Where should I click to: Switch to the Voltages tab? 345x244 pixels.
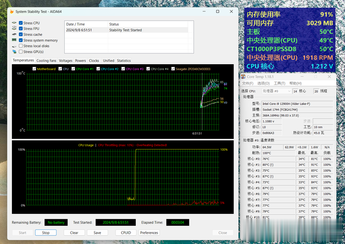click(66, 60)
